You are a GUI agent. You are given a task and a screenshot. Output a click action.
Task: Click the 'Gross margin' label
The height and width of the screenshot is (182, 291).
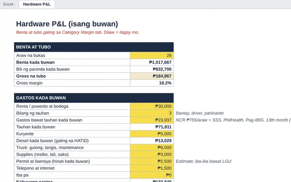[x=29, y=83]
